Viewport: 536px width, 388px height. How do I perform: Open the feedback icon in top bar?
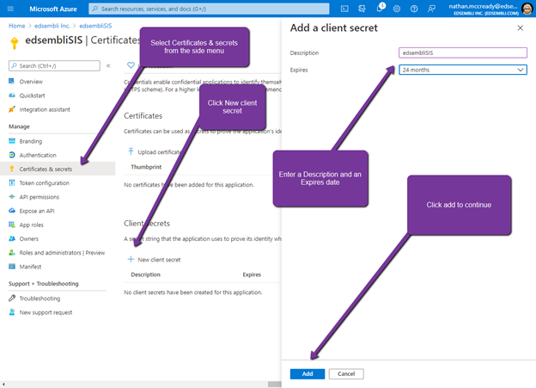[x=431, y=9]
